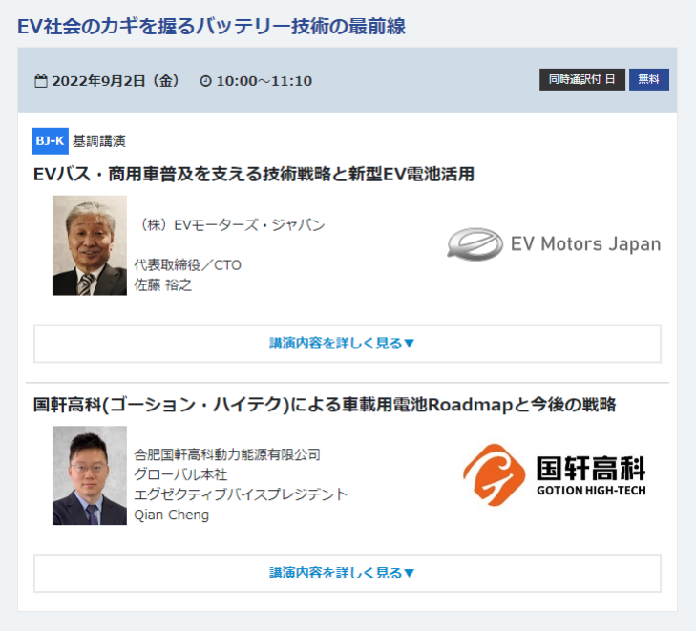
Task: Open speaker photo of Qian Cheng
Action: coord(90,475)
